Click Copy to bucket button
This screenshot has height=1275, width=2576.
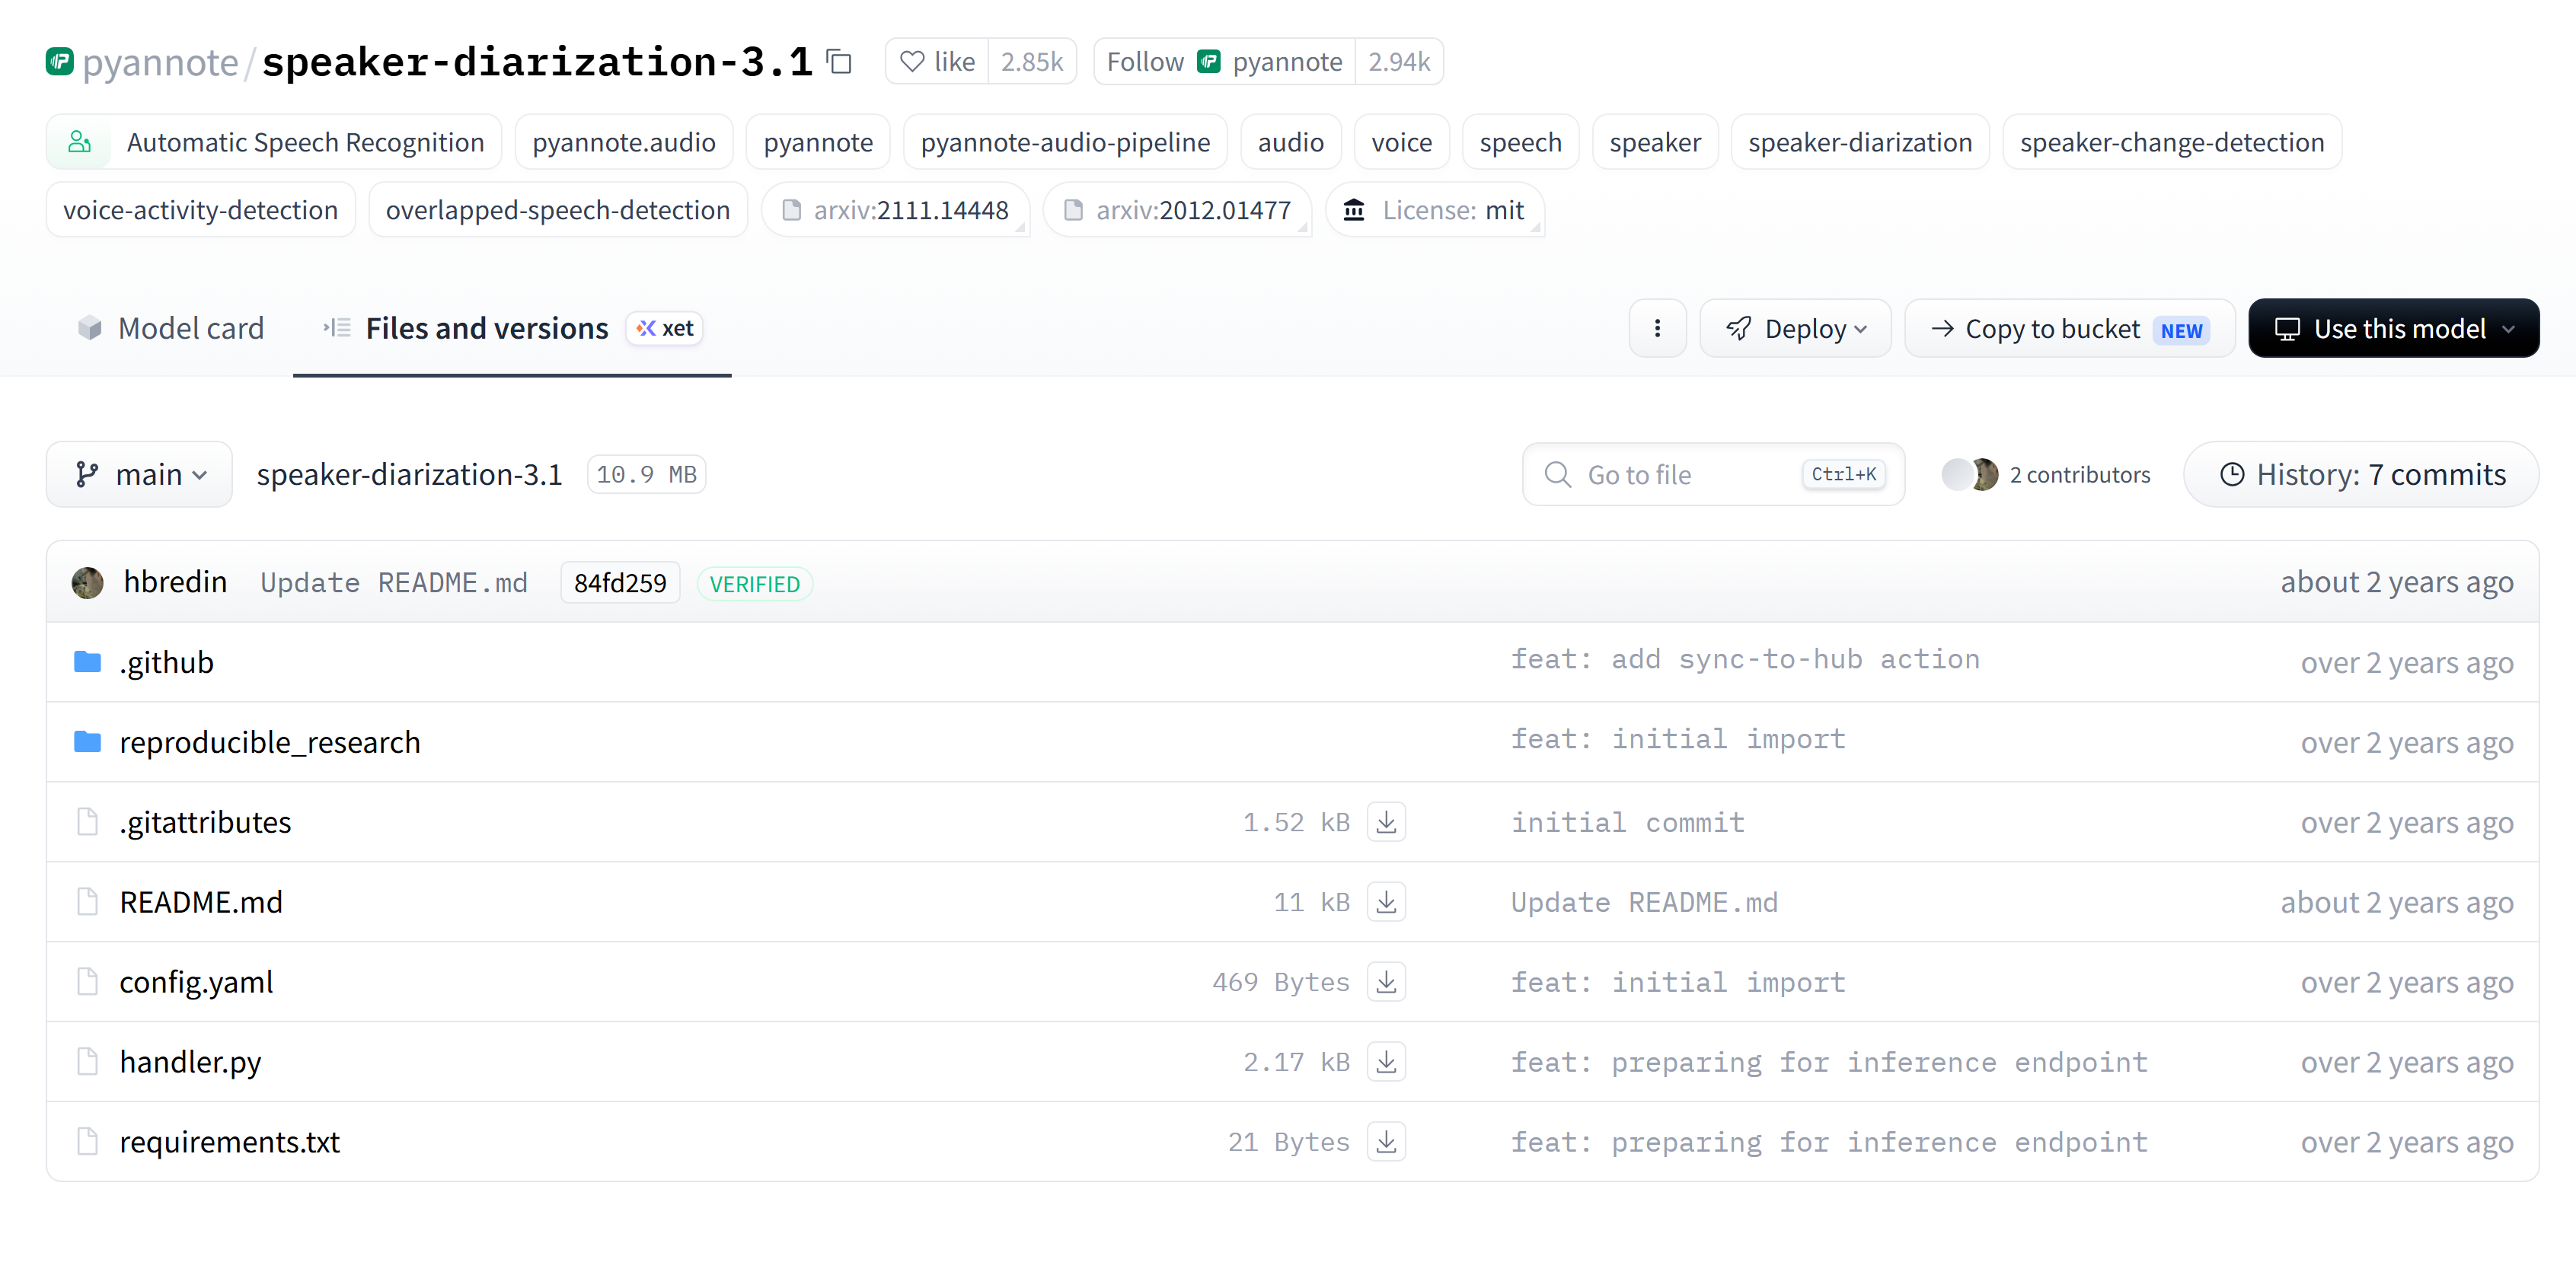2069,328
